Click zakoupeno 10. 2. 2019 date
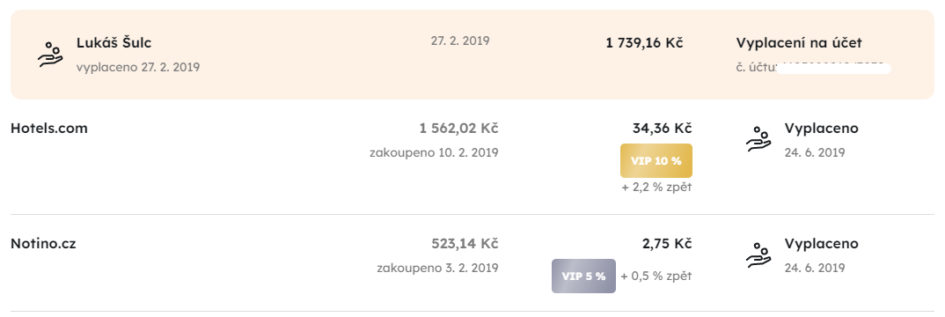The width and height of the screenshot is (945, 317). coord(434,152)
